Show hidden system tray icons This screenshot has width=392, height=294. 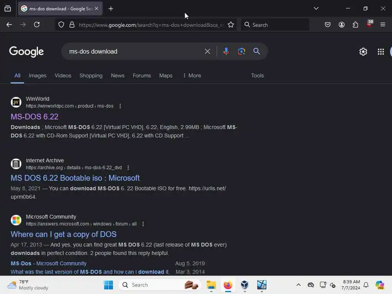[298, 285]
